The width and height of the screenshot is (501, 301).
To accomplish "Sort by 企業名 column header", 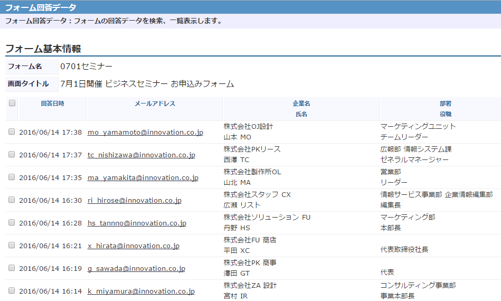I will pyautogui.click(x=301, y=104).
